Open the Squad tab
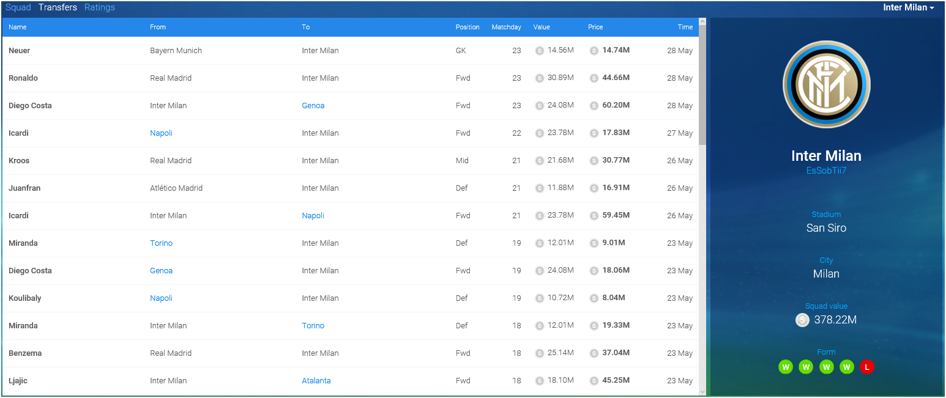 [x=18, y=7]
